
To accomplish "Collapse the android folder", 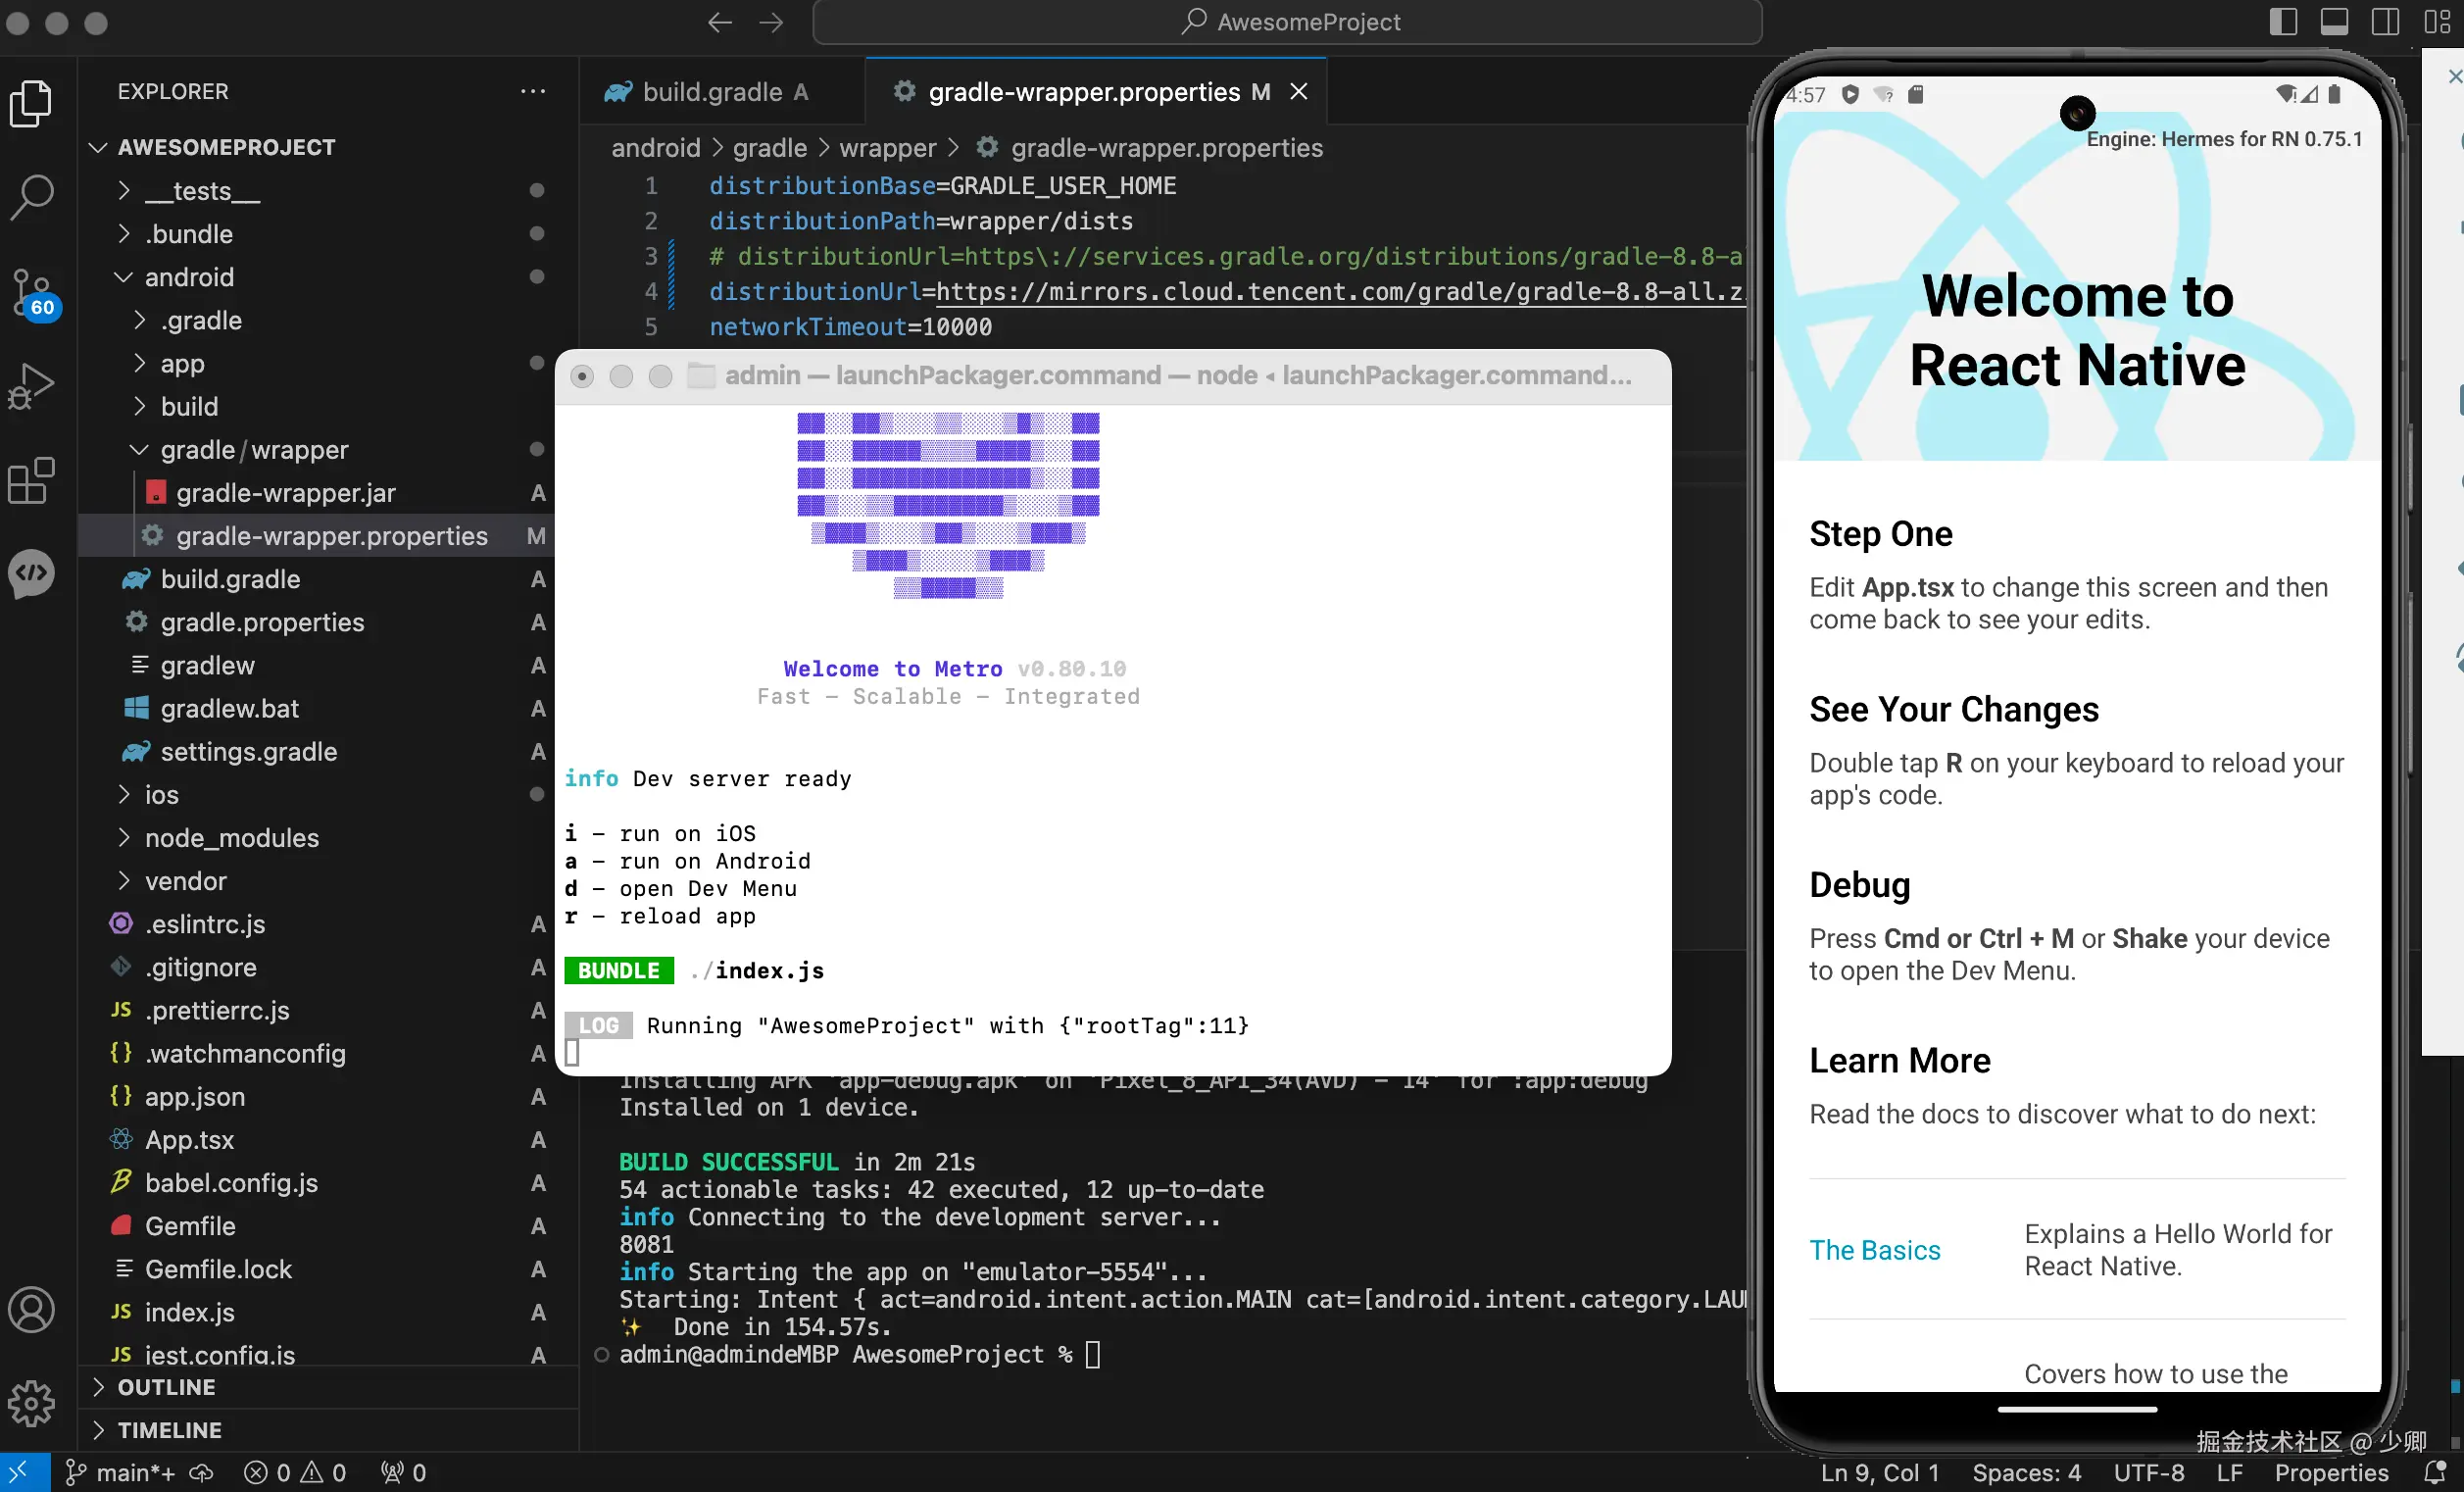I will pyautogui.click(x=188, y=277).
